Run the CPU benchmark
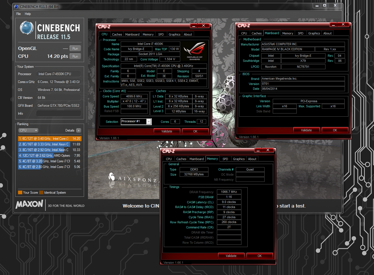The height and width of the screenshot is (275, 374). pos(75,56)
